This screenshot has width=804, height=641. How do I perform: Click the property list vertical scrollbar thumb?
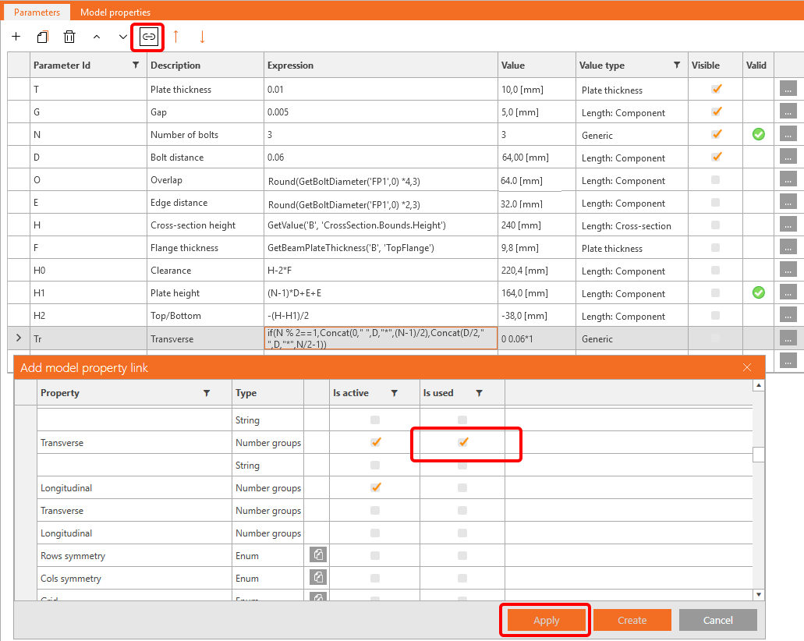pos(758,455)
